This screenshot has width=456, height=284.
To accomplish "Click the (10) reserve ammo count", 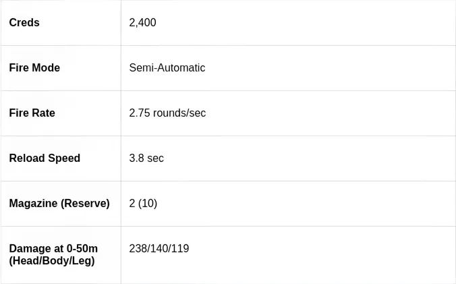I will click(148, 204).
